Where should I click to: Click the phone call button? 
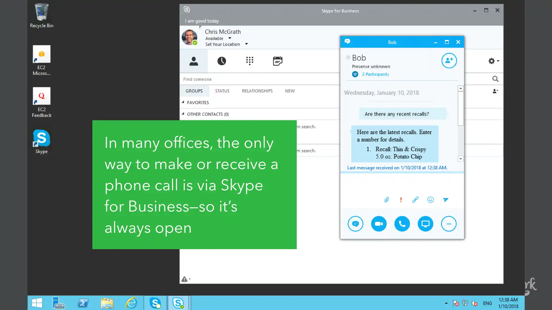tap(402, 224)
